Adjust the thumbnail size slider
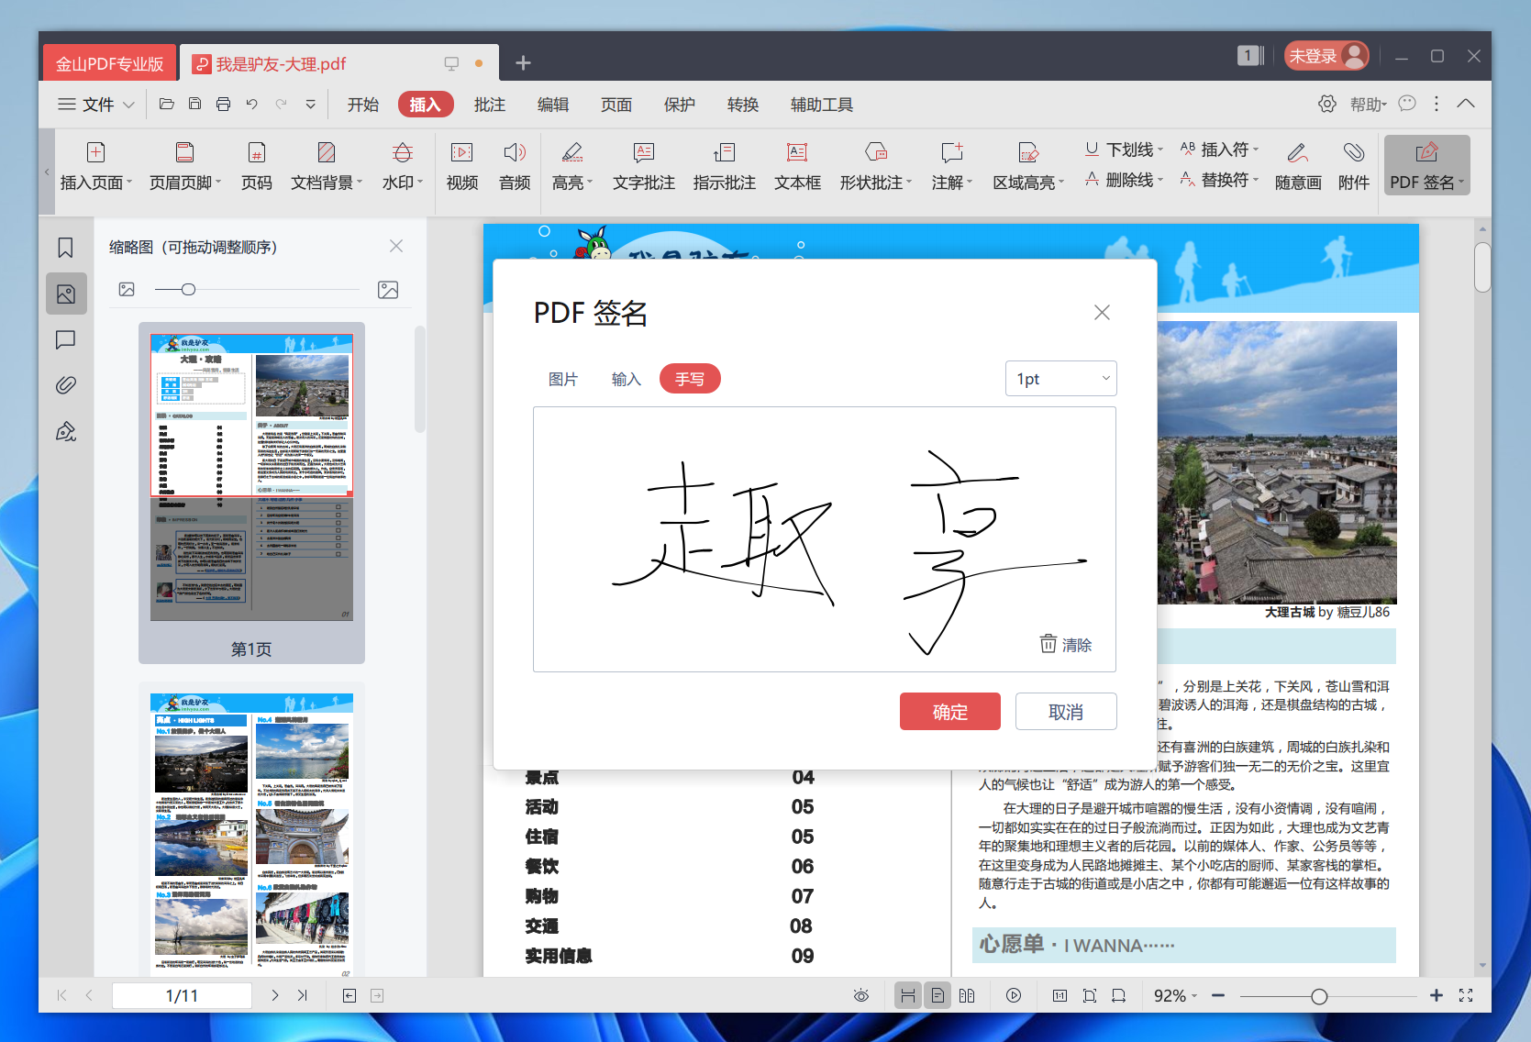The image size is (1531, 1042). pos(188,290)
